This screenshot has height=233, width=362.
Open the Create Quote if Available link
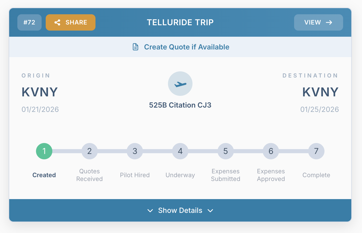pyautogui.click(x=187, y=47)
